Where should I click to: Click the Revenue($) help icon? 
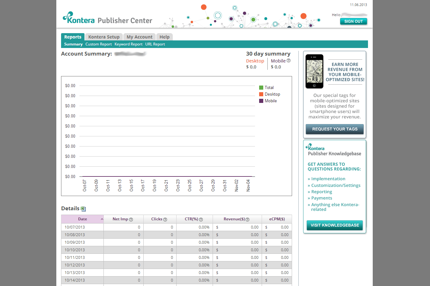pyautogui.click(x=247, y=219)
